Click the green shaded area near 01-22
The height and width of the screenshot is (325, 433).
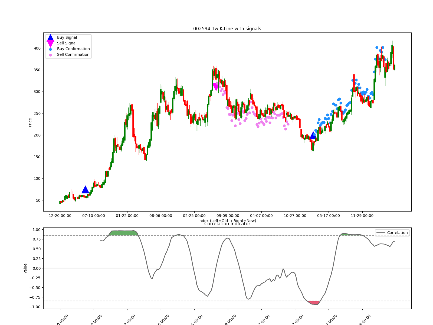[123, 233]
